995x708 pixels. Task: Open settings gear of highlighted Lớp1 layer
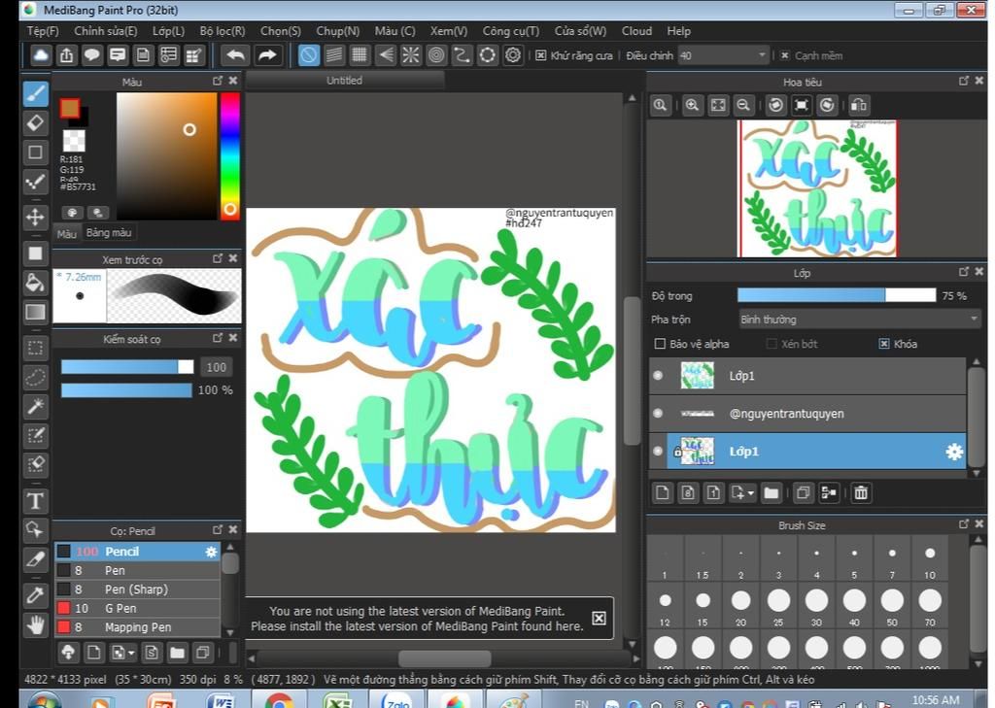coord(954,452)
